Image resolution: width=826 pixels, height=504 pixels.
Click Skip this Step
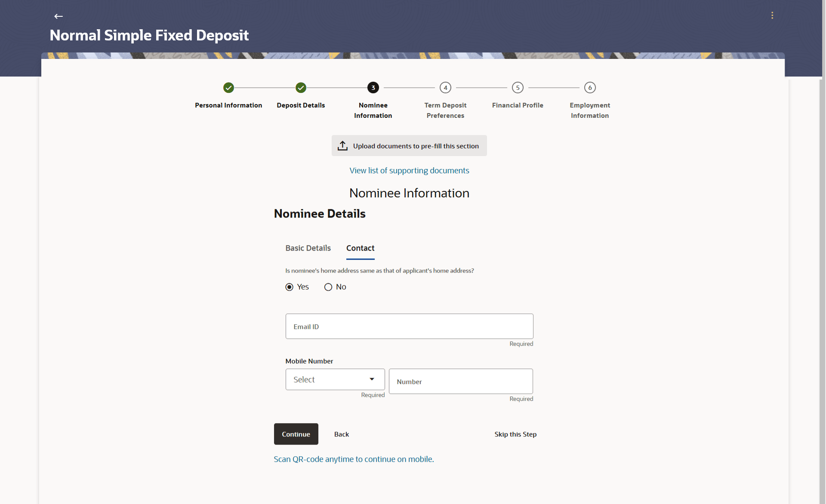pos(515,434)
